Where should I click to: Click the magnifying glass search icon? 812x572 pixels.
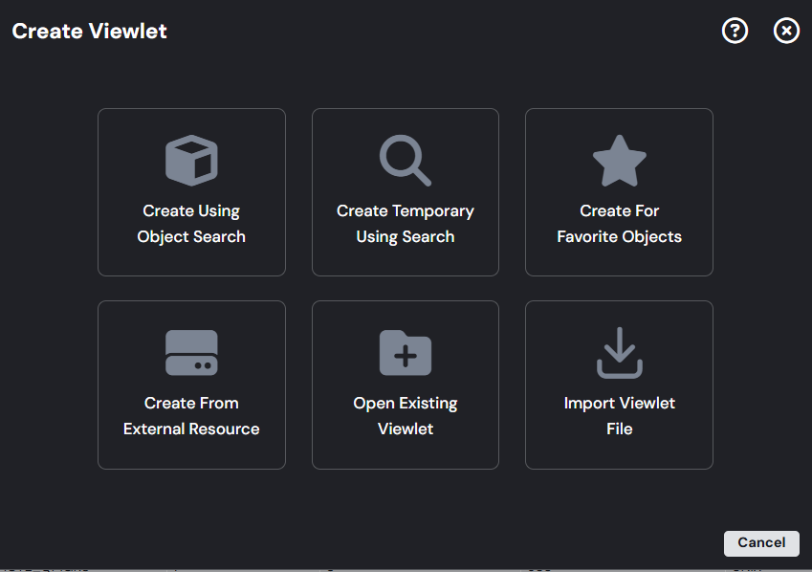click(405, 160)
